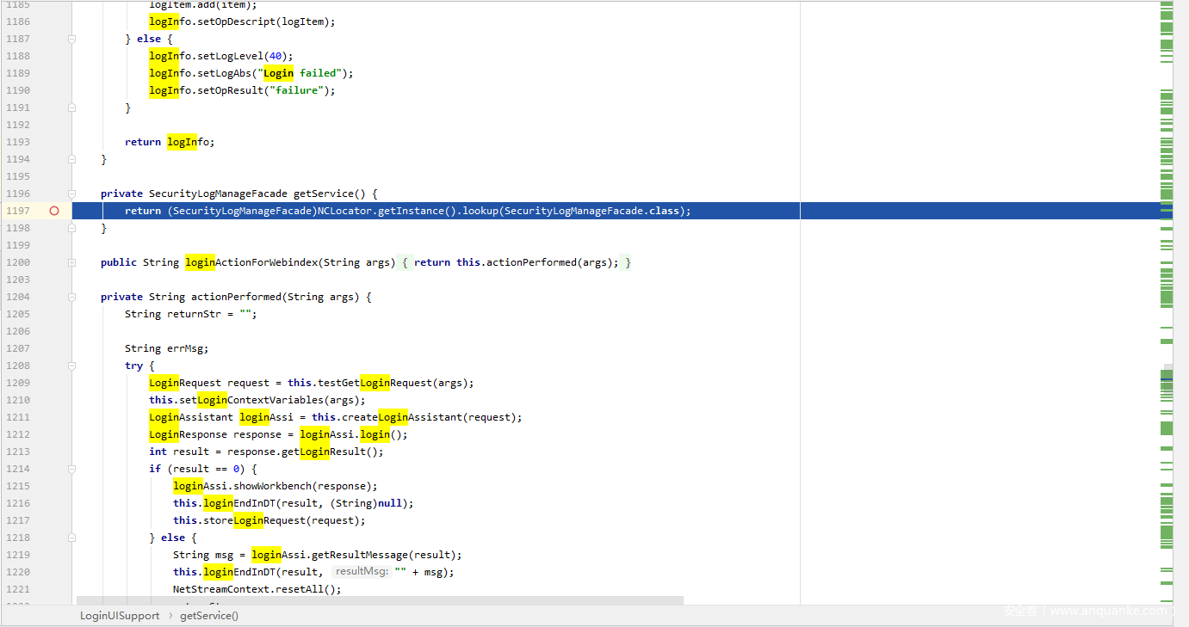Screen dimensions: 1189x627
Task: Fold the if (result == 0) block
Action: click(71, 469)
